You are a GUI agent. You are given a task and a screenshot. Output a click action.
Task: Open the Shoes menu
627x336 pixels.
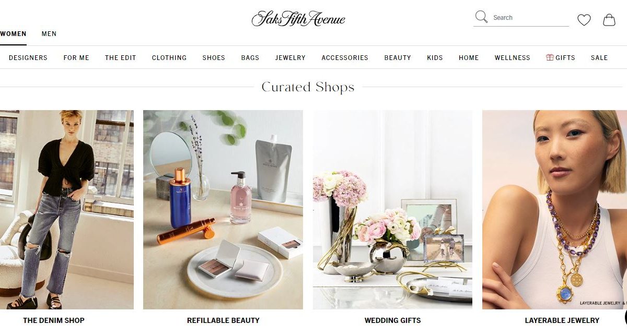coord(214,58)
